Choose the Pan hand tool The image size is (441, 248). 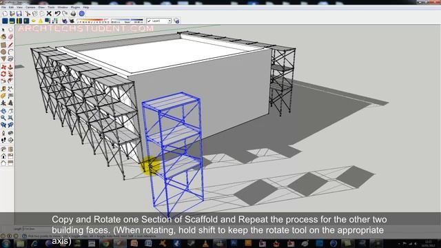[x=10, y=112]
